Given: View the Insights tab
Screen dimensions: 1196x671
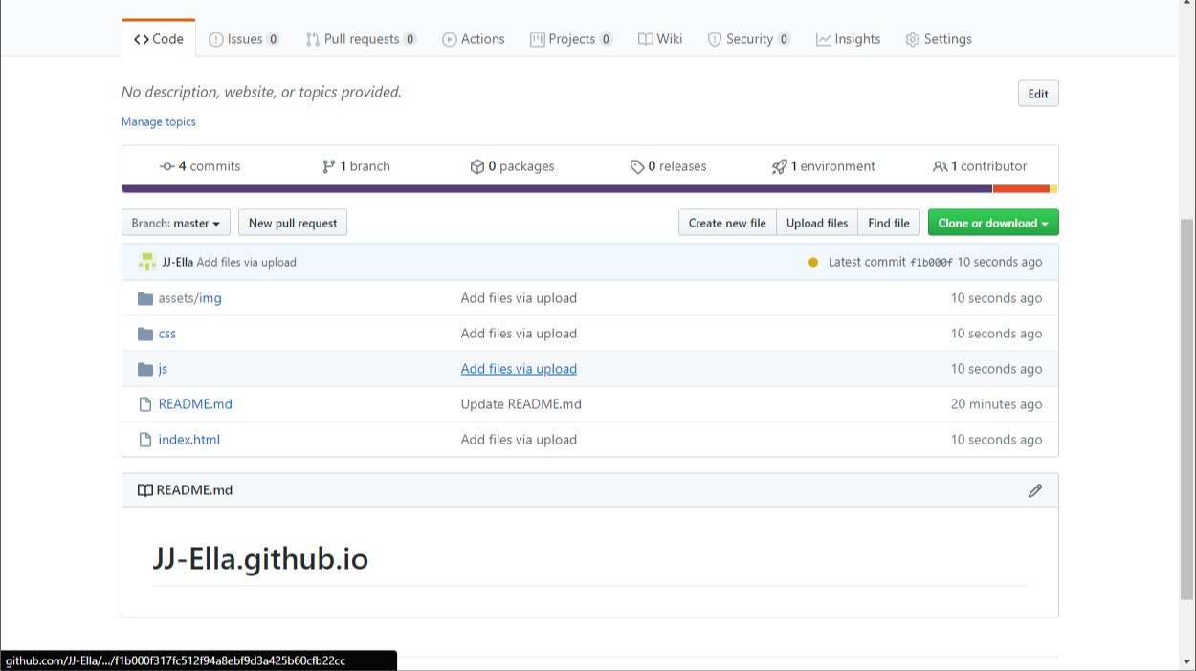Looking at the screenshot, I should [848, 39].
